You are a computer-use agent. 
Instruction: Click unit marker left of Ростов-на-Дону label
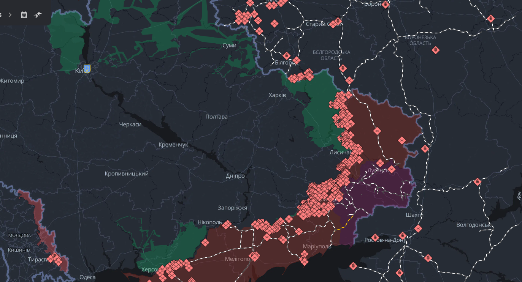(375, 237)
